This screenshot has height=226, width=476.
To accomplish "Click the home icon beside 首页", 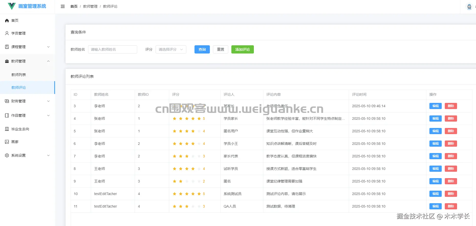I will click(7, 20).
